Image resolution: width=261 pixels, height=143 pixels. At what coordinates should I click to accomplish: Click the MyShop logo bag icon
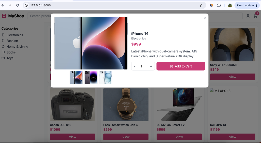pyautogui.click(x=4, y=16)
